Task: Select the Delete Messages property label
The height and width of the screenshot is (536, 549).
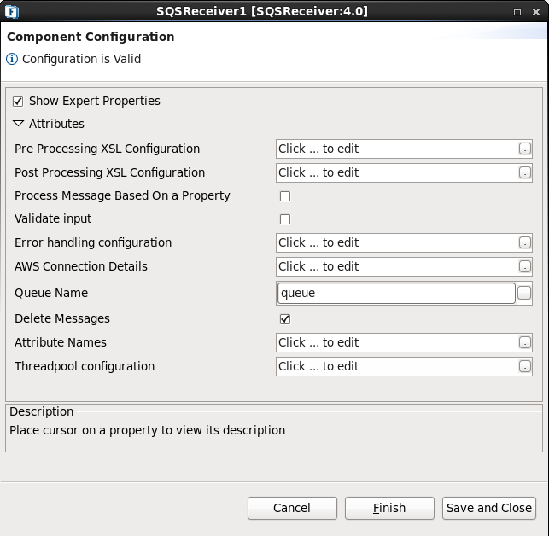Action: click(62, 318)
